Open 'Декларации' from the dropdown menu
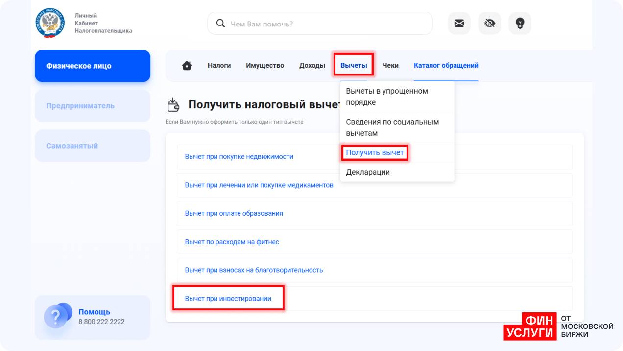The height and width of the screenshot is (351, 623). pyautogui.click(x=368, y=172)
